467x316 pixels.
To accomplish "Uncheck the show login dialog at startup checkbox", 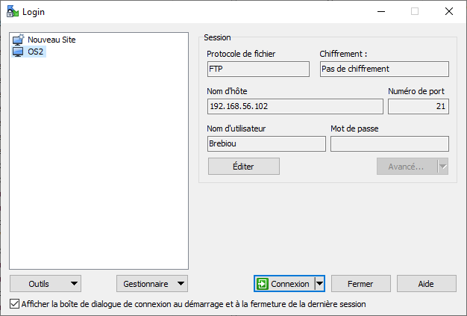I will point(15,305).
